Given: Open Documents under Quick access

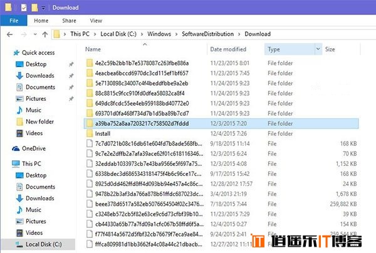Looking at the screenshot, I should point(36,87).
